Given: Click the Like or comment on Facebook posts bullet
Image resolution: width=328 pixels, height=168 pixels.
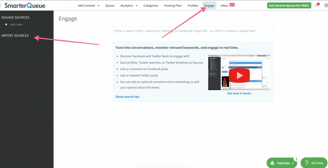Looking at the screenshot, I should coord(144,69).
